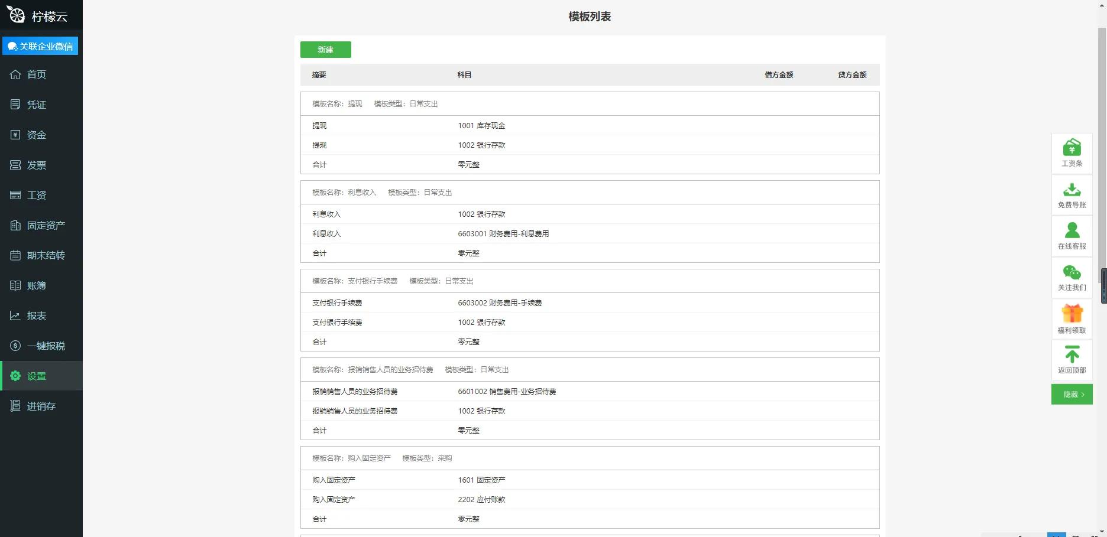
Task: Open 福利领取 gift rewards
Action: coord(1072,318)
